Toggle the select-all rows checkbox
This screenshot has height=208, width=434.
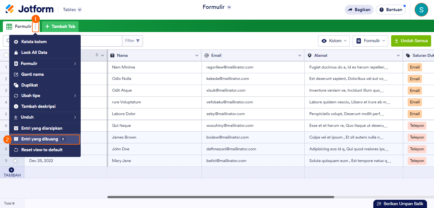[x=6, y=55]
